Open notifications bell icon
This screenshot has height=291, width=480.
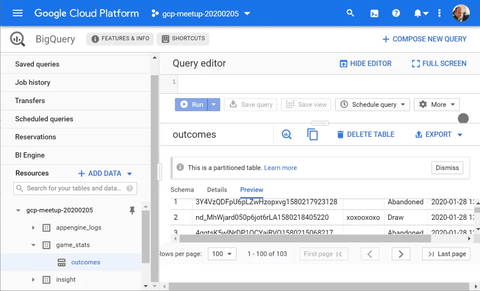coord(418,13)
